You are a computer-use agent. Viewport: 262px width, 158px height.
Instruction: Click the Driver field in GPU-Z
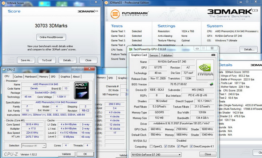click(x=181, y=123)
